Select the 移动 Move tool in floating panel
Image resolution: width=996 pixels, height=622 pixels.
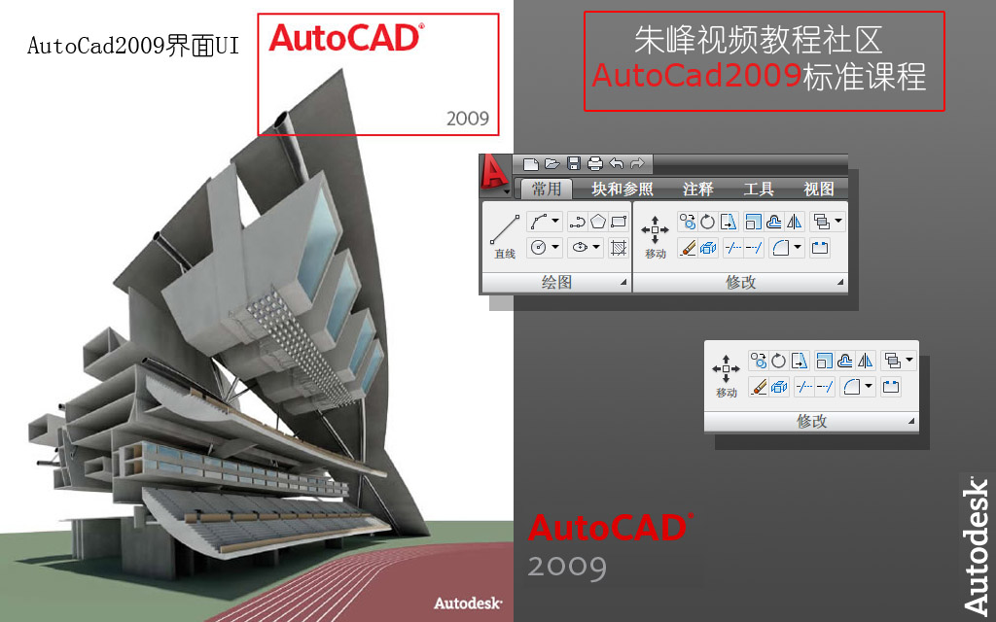click(726, 376)
